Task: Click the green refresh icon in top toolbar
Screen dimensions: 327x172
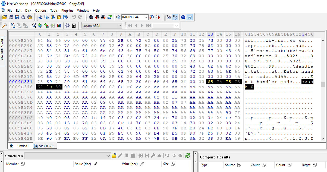Action: point(110,17)
